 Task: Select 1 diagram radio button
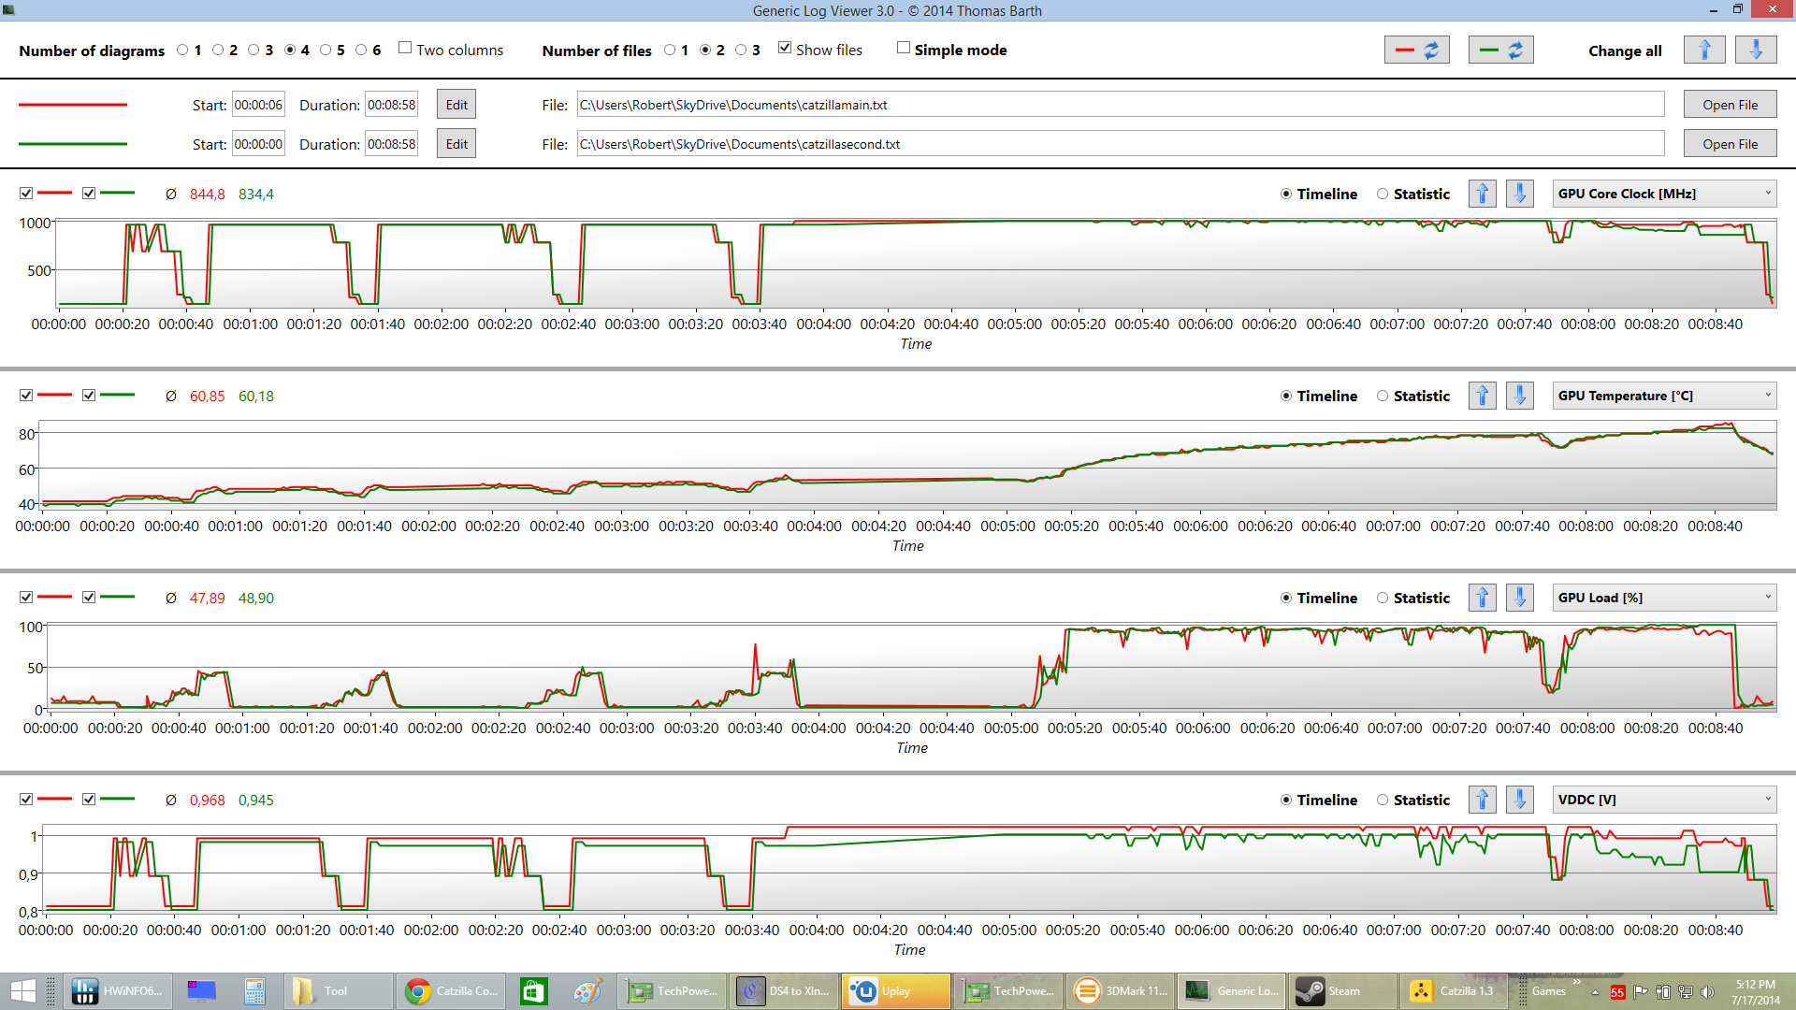coord(182,50)
